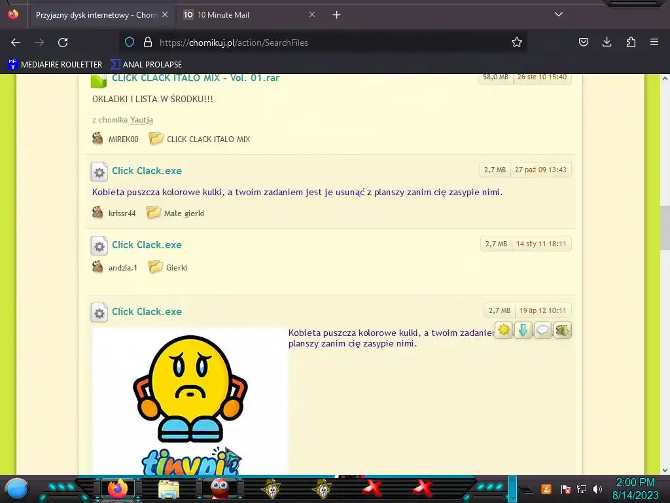The width and height of the screenshot is (670, 503).
Task: Click the Firefox logo icon left of the tabs
Action: coord(13,14)
